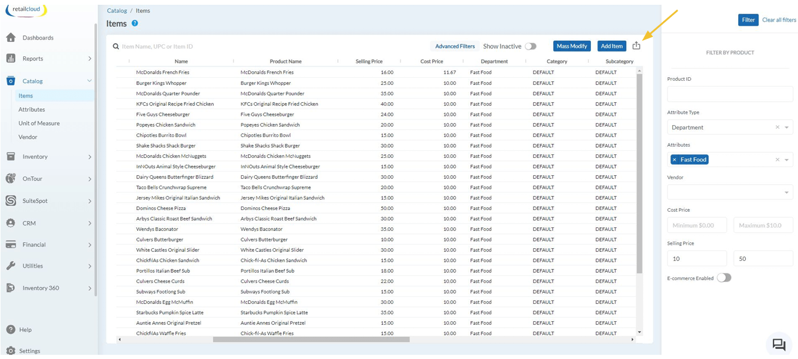Image resolution: width=798 pixels, height=359 pixels.
Task: Enable the E-commerce Enabled toggle
Action: tap(724, 278)
